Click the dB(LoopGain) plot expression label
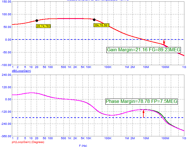 (21, 71)
